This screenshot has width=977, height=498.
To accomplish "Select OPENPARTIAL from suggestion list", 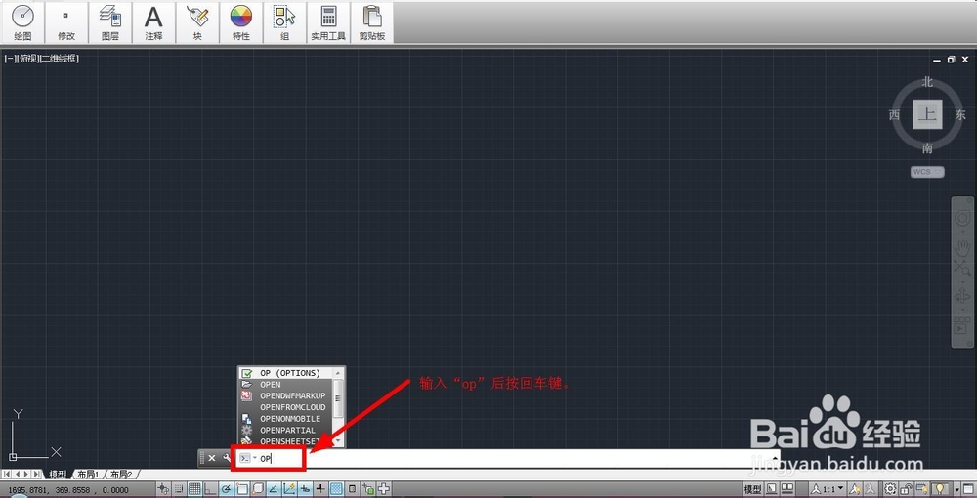I will [x=286, y=431].
